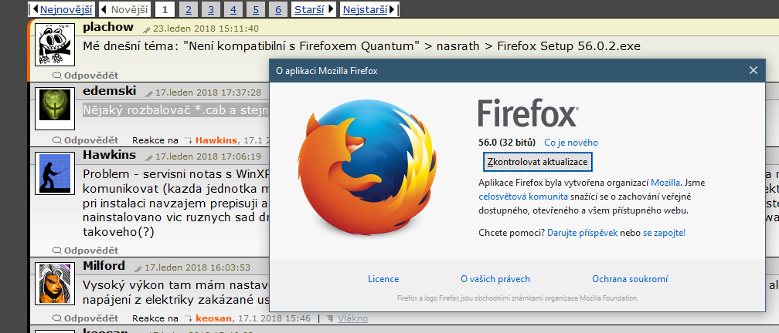
Task: Open Ochrana soukromí link
Action: tap(630, 279)
